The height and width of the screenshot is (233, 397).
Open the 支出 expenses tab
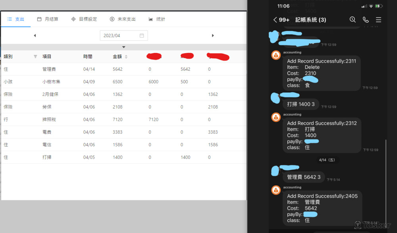(x=16, y=19)
